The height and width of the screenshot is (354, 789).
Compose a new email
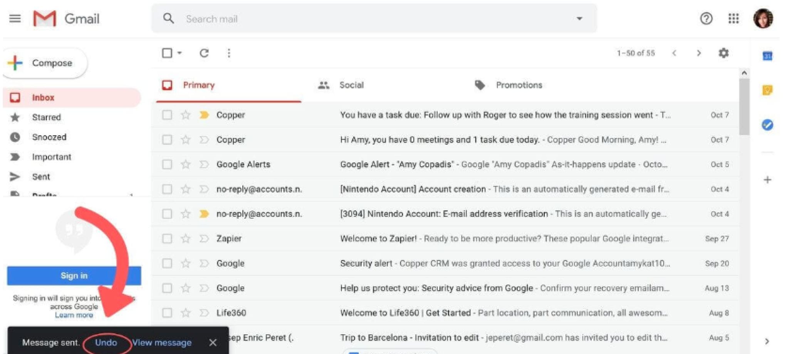coord(44,62)
